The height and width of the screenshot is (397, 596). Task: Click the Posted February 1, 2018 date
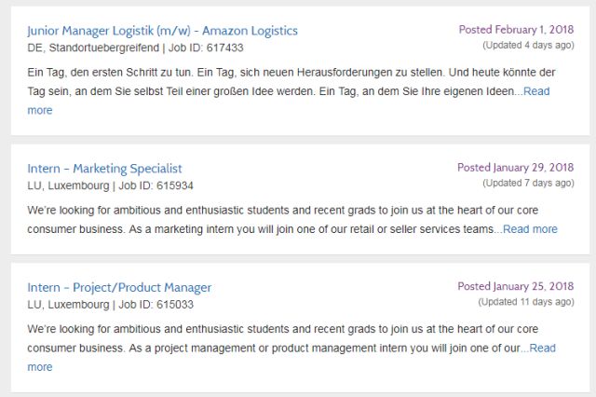point(516,30)
